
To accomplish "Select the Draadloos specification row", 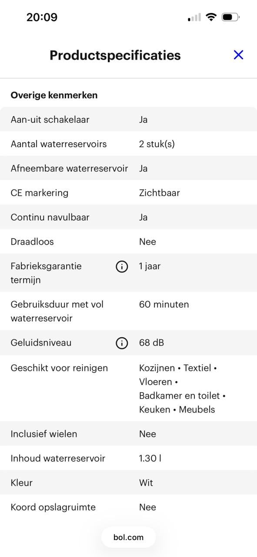I will [128, 242].
